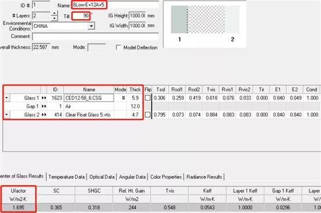
Task: Click the Glass 1 ID cell 1623
Action: point(55,98)
